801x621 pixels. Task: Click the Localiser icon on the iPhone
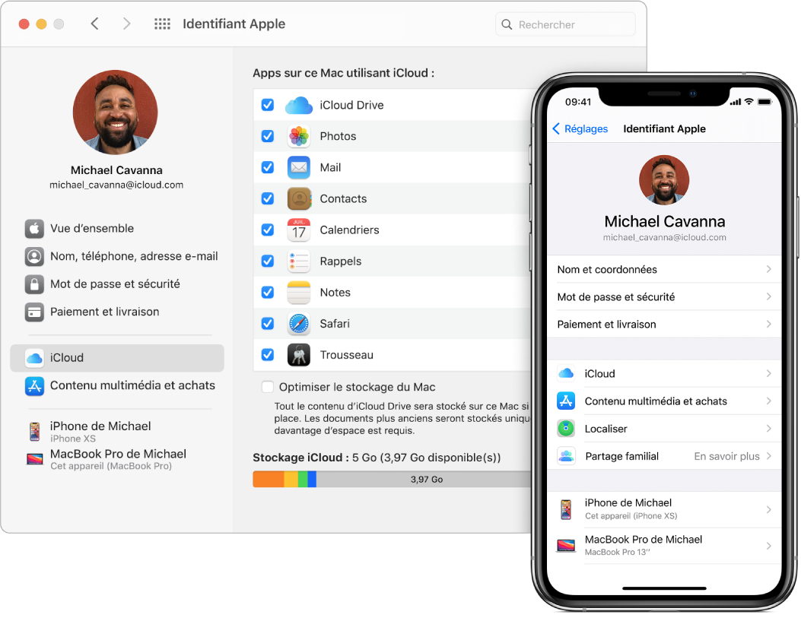pos(566,428)
